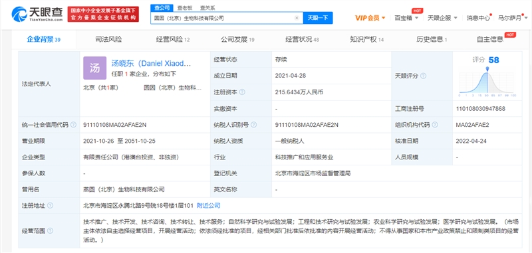This screenshot has height=253, width=532.
Task: Select the 经营状况 tab
Action: (x=302, y=40)
